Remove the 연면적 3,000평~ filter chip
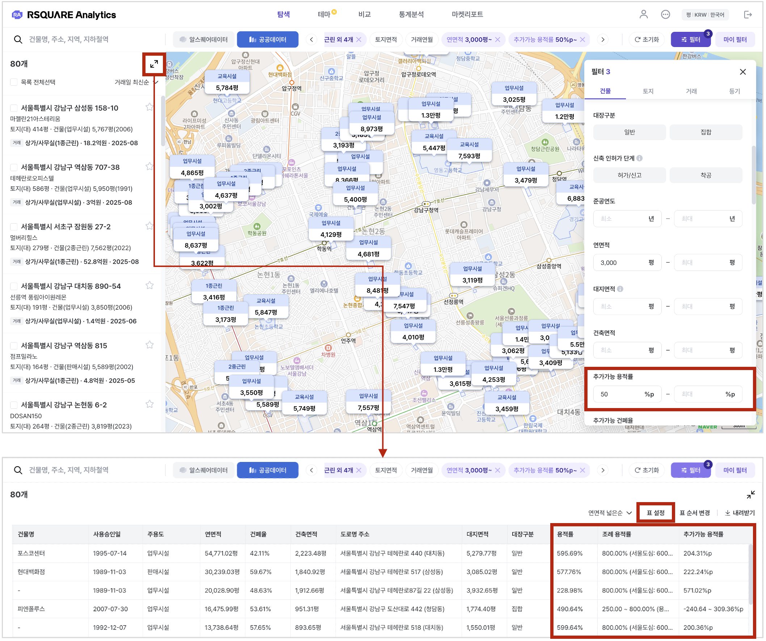Image resolution: width=766 pixels, height=641 pixels. [x=498, y=40]
